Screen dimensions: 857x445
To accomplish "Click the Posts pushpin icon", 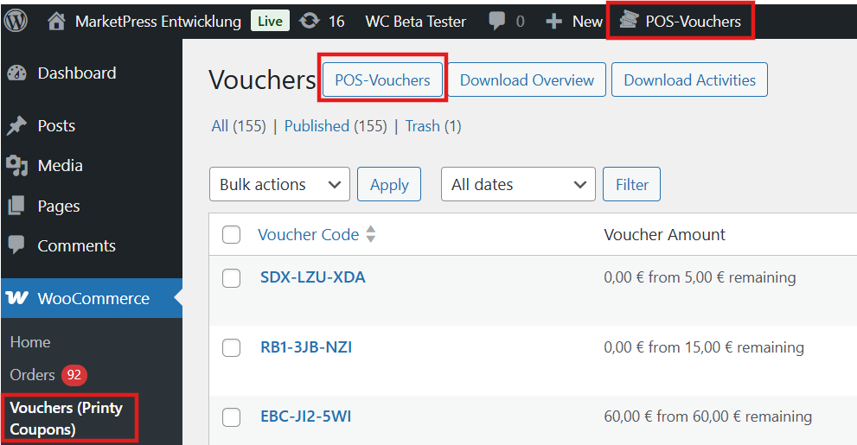I will [x=17, y=125].
